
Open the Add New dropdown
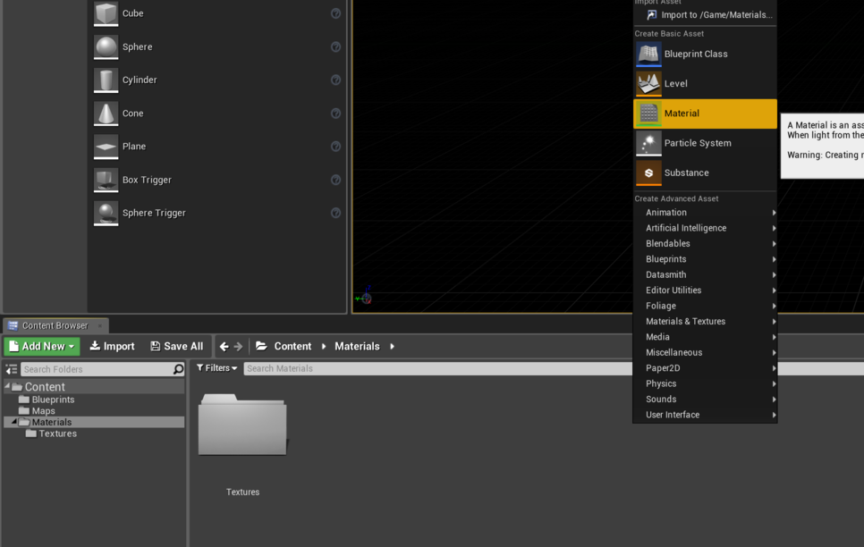coord(42,347)
